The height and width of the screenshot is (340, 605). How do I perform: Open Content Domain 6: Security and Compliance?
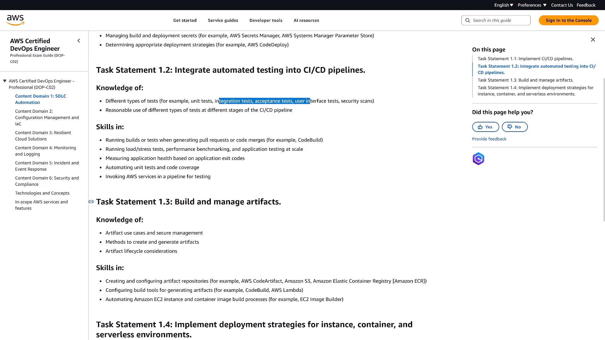(x=47, y=181)
